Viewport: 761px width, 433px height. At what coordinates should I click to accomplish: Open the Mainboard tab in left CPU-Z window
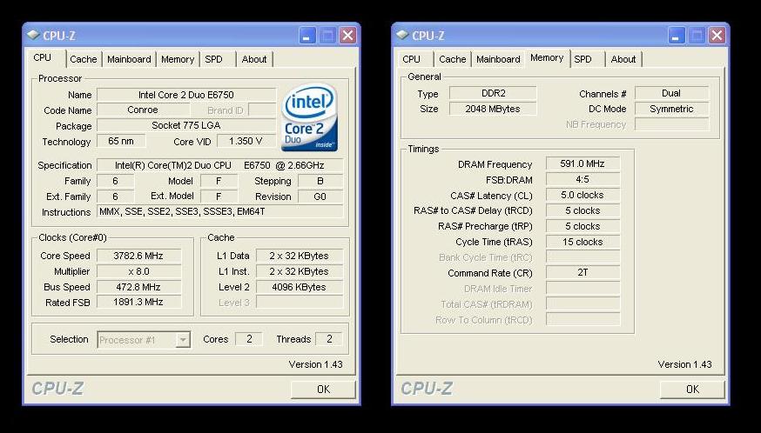pyautogui.click(x=129, y=59)
